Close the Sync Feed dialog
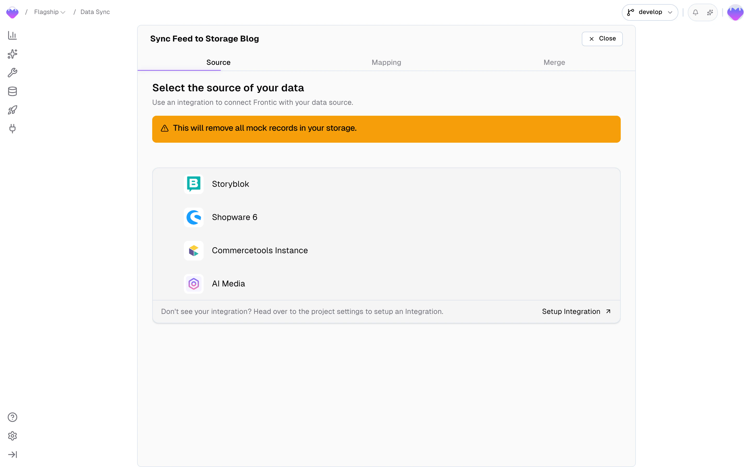The width and height of the screenshot is (748, 467). click(x=602, y=39)
